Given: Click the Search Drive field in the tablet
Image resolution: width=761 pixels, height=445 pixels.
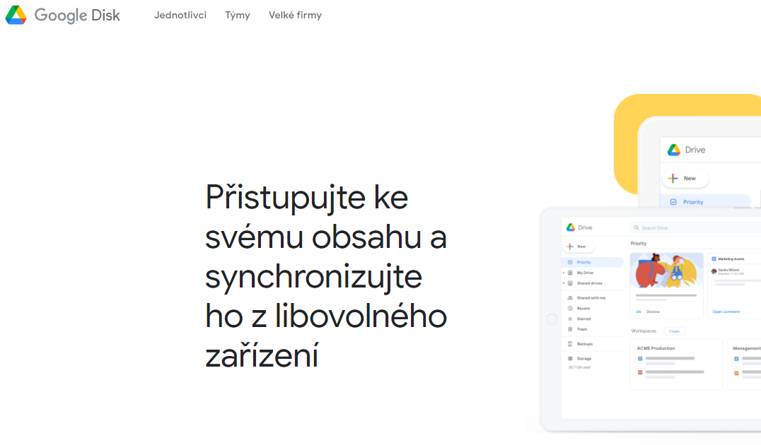Looking at the screenshot, I should click(x=695, y=228).
